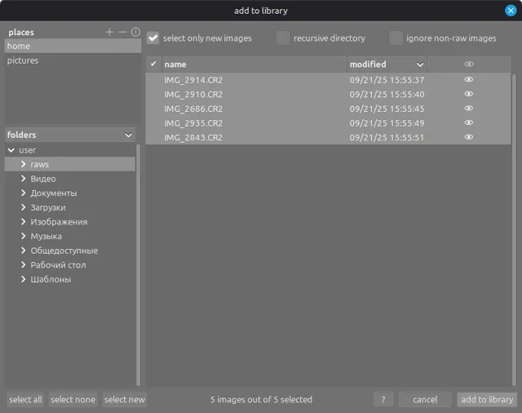This screenshot has height=413, width=522.
Task: Click the minus icon to remove place
Action: tap(122, 32)
